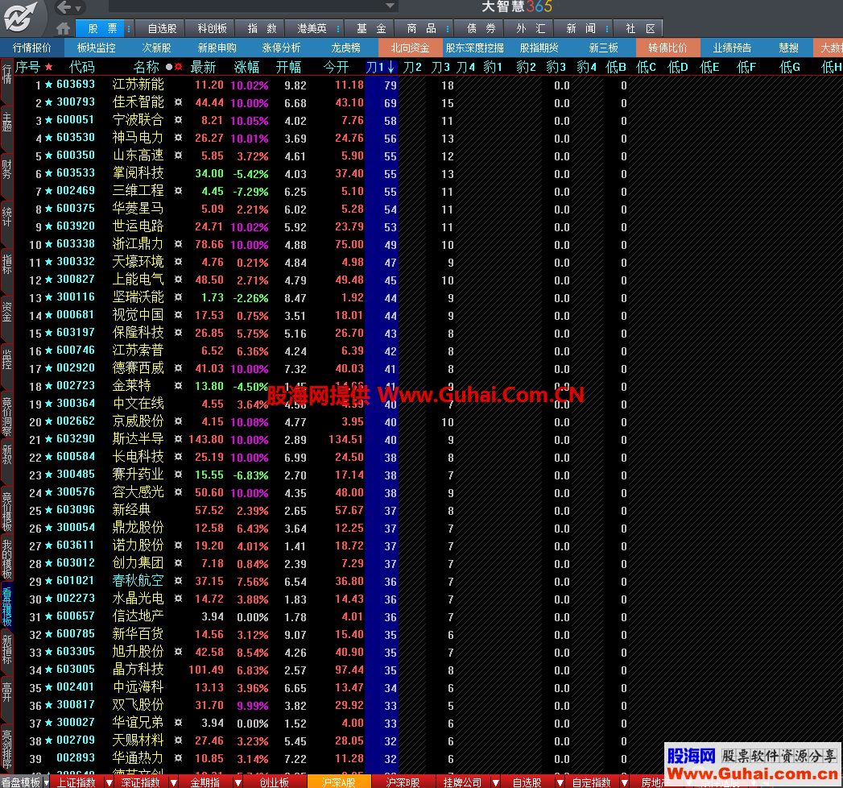Click the grey dot icon in 名称 header

pyautogui.click(x=169, y=67)
